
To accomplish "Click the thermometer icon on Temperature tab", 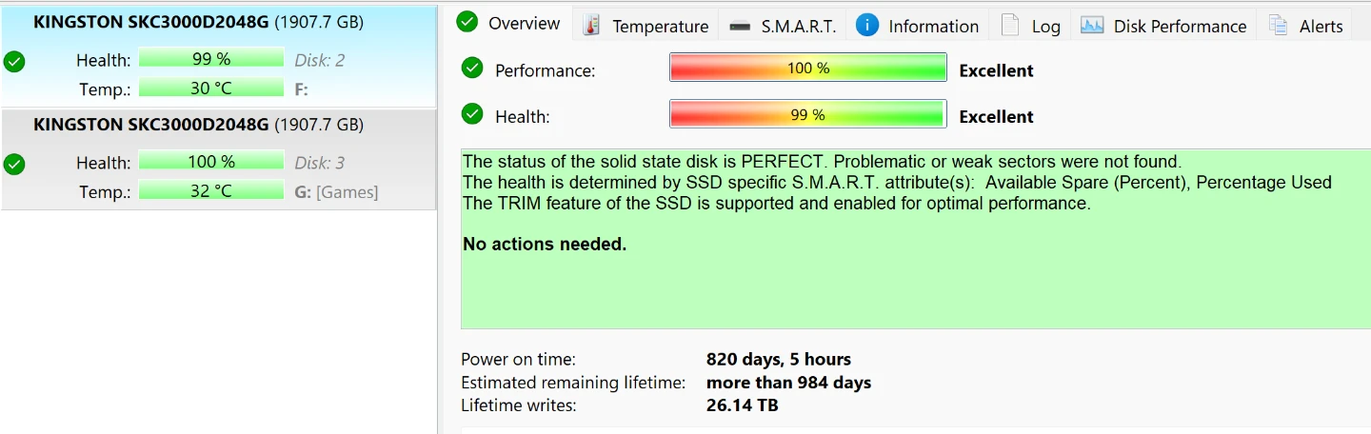I will coord(592,26).
